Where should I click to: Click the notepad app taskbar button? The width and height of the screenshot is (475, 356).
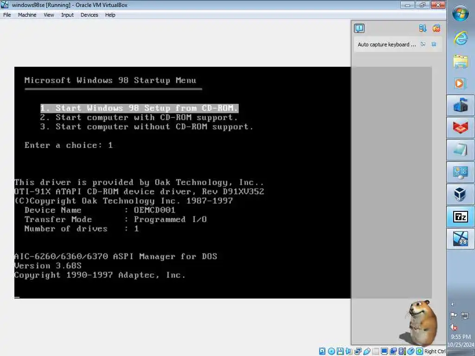pos(461,150)
